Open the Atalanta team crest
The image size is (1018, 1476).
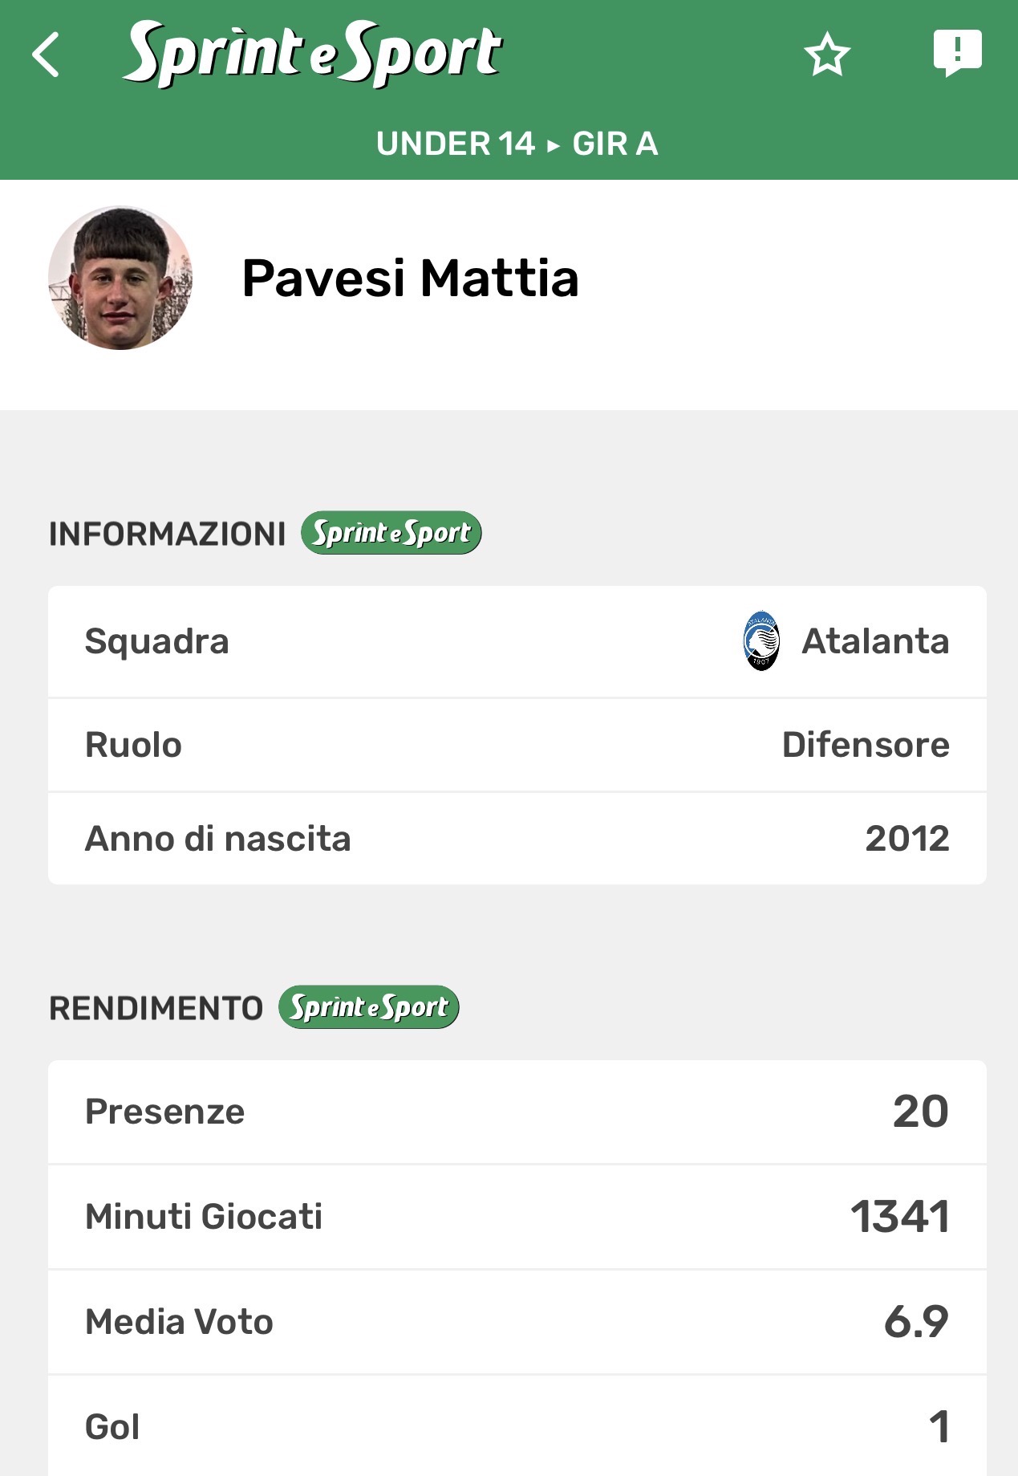tap(760, 641)
